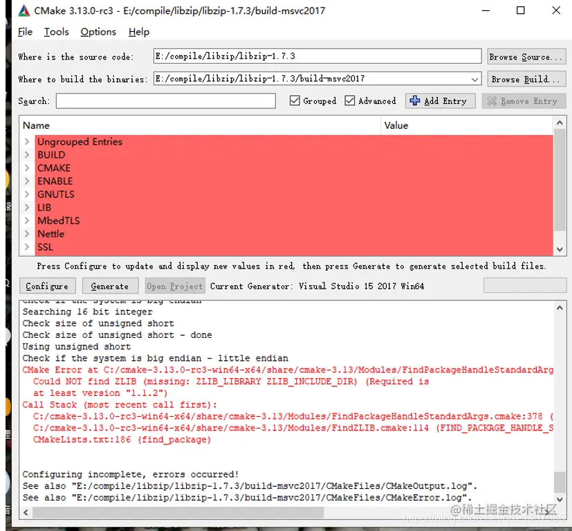
Task: Maximize the CMake window
Action: [521, 10]
